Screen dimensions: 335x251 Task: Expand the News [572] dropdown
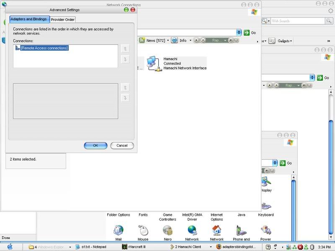pos(168,41)
